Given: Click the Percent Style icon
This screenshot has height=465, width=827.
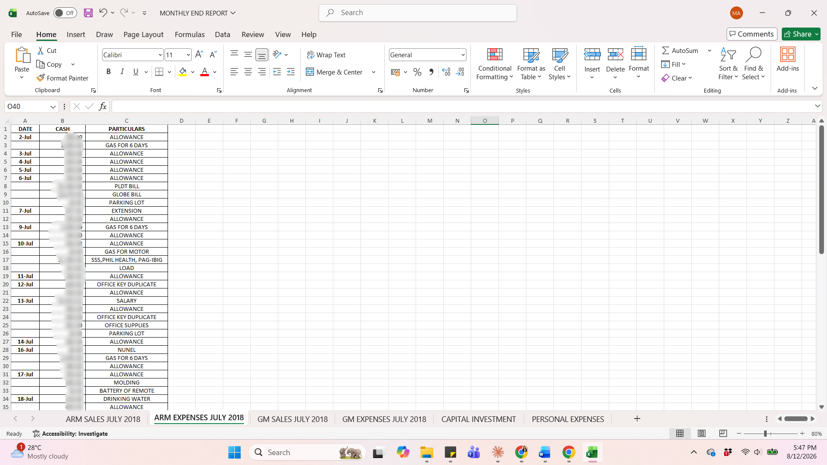Looking at the screenshot, I should point(417,72).
